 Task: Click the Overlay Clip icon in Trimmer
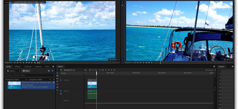pyautogui.click(x=38, y=63)
